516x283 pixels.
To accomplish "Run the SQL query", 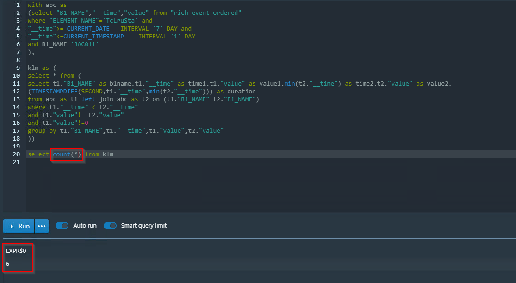I will (19, 226).
